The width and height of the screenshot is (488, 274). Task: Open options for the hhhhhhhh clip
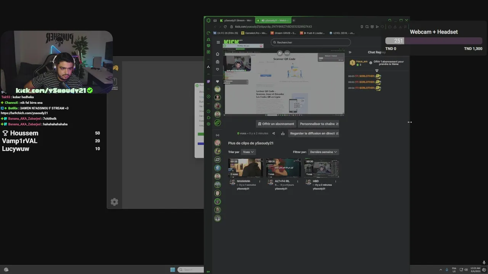(260, 181)
